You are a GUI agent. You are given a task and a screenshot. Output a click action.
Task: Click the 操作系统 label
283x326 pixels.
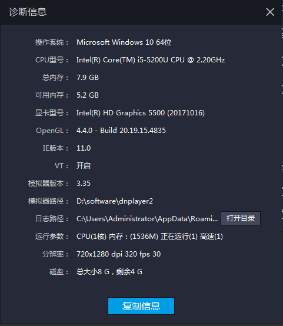(x=51, y=42)
